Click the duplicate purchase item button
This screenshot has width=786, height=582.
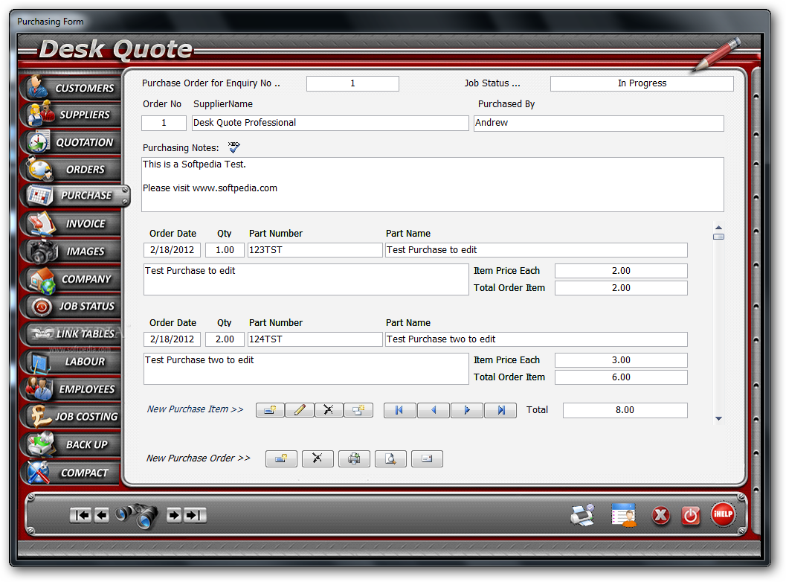[358, 410]
